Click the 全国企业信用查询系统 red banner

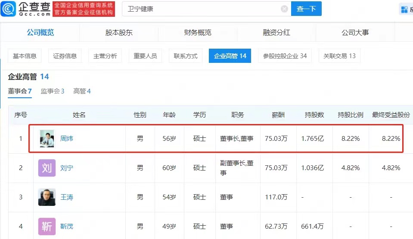[x=84, y=9]
